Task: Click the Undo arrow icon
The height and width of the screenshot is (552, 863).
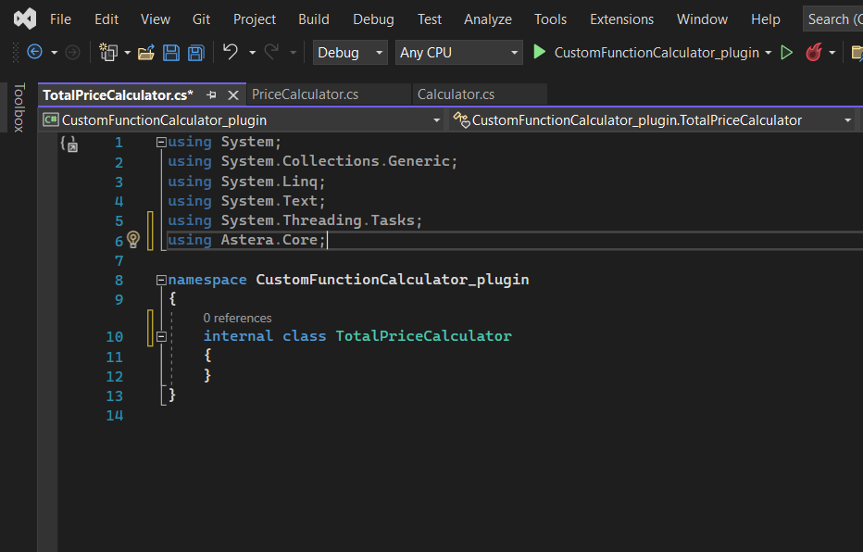Action: (231, 53)
